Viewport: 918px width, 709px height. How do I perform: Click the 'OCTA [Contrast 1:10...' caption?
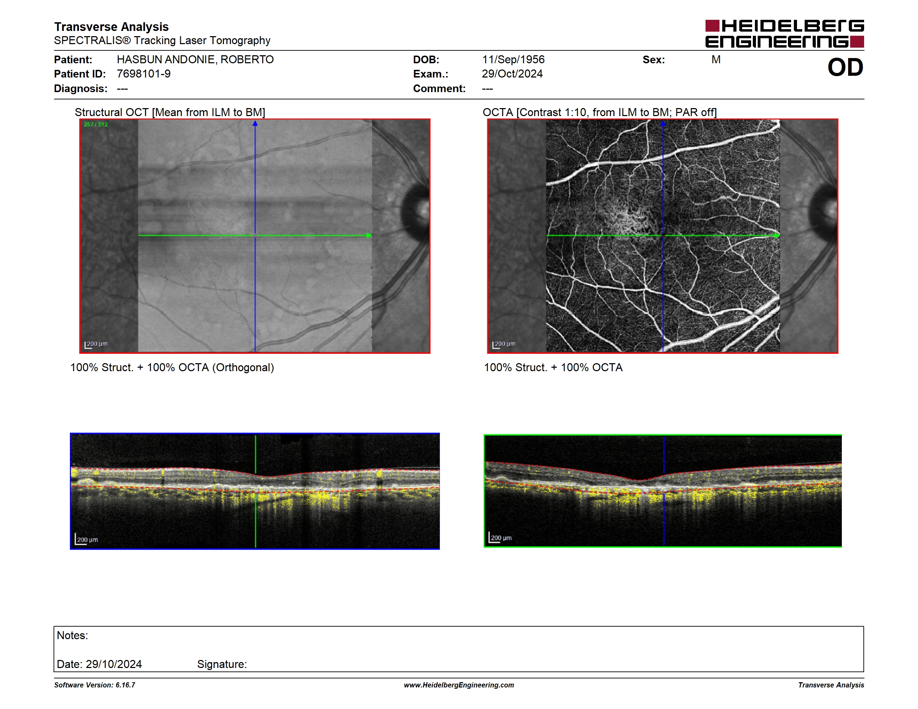pyautogui.click(x=599, y=112)
